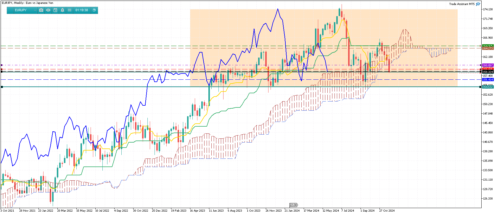Image resolution: width=497 pixels, height=214 pixels.
Task: Click the 1 Oct 2023 date label
Action: point(254,211)
